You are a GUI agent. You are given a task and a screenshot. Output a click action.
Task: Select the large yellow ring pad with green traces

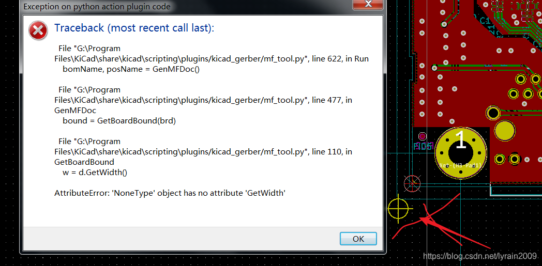493,113
